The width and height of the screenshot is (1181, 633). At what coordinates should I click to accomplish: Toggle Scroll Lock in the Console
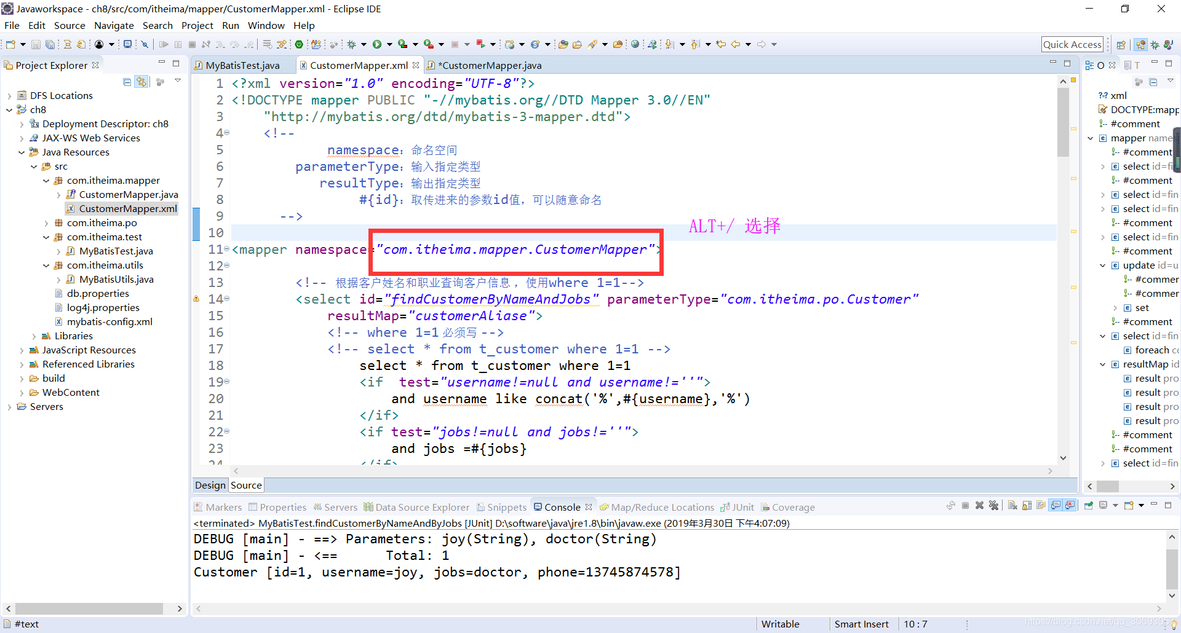(x=1027, y=505)
